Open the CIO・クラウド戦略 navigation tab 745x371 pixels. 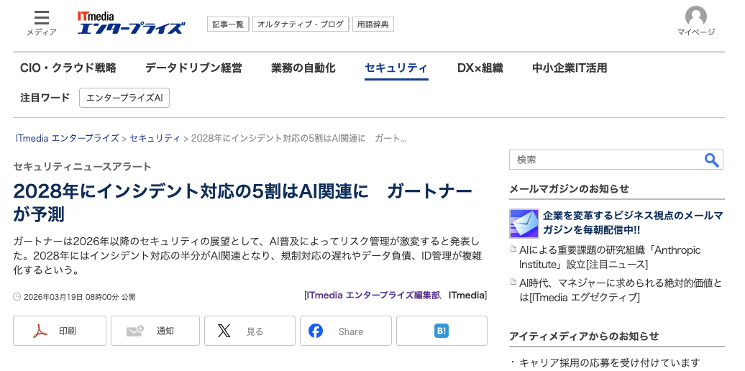click(68, 68)
